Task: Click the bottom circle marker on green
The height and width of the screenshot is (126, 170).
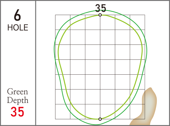Action: tap(100, 119)
